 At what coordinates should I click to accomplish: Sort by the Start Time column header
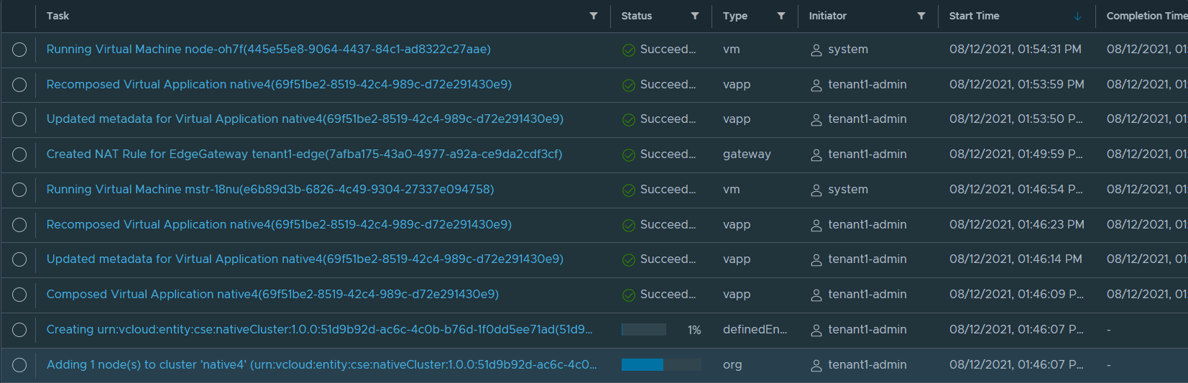click(x=974, y=16)
